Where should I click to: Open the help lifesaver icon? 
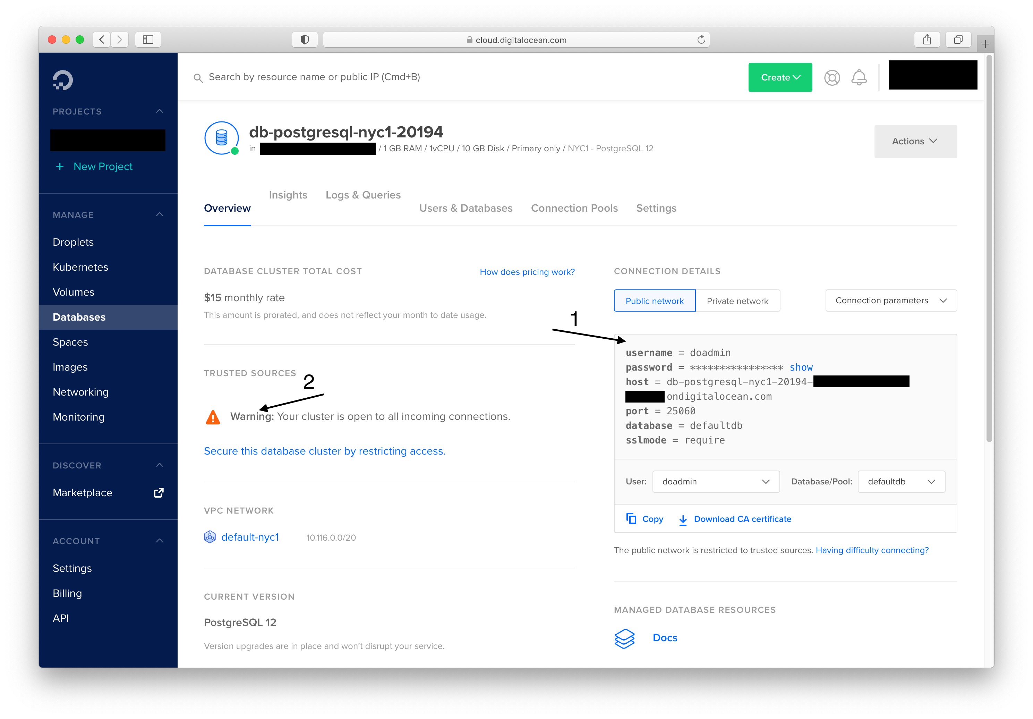(x=832, y=77)
